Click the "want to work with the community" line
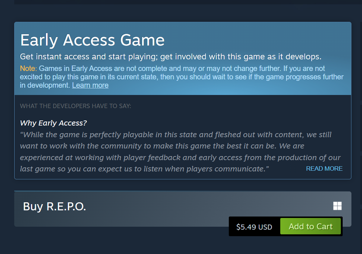 162,146
